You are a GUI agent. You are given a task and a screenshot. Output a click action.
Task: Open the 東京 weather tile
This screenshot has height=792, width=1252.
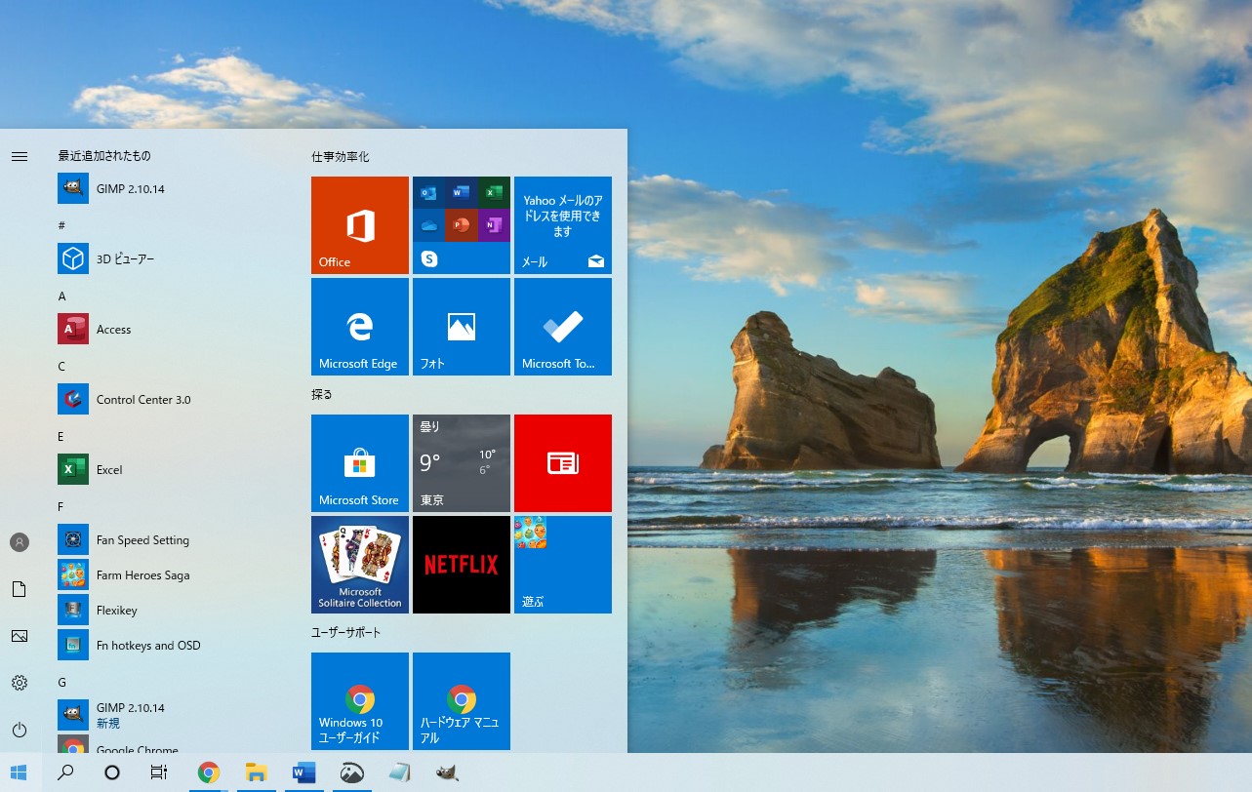tap(462, 463)
